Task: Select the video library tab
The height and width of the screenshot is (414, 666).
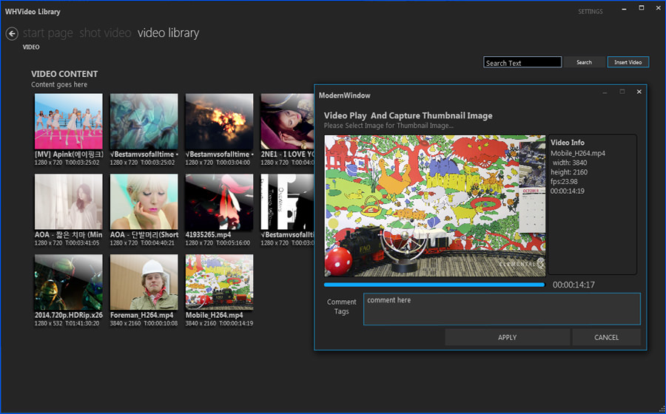Action: (x=168, y=33)
